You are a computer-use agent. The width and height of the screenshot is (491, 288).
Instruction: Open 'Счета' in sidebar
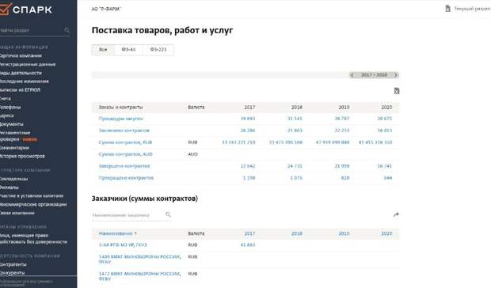tap(6, 98)
